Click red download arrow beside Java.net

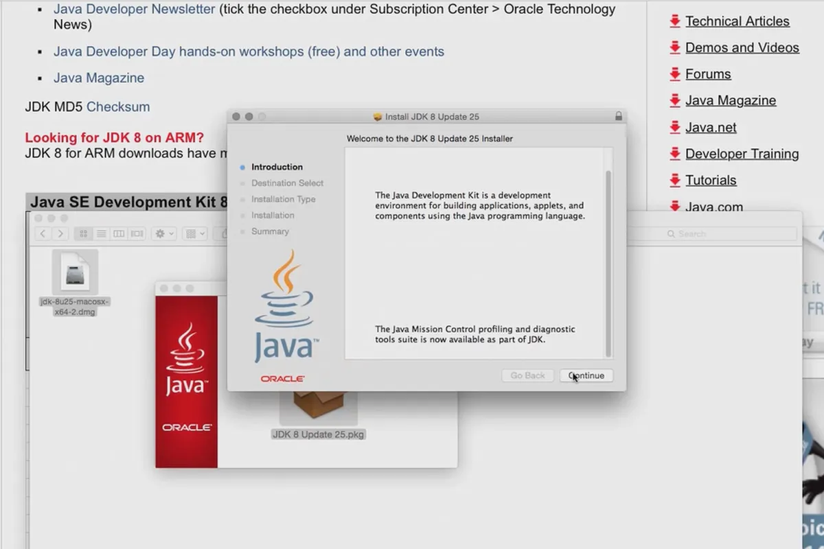[x=675, y=127]
